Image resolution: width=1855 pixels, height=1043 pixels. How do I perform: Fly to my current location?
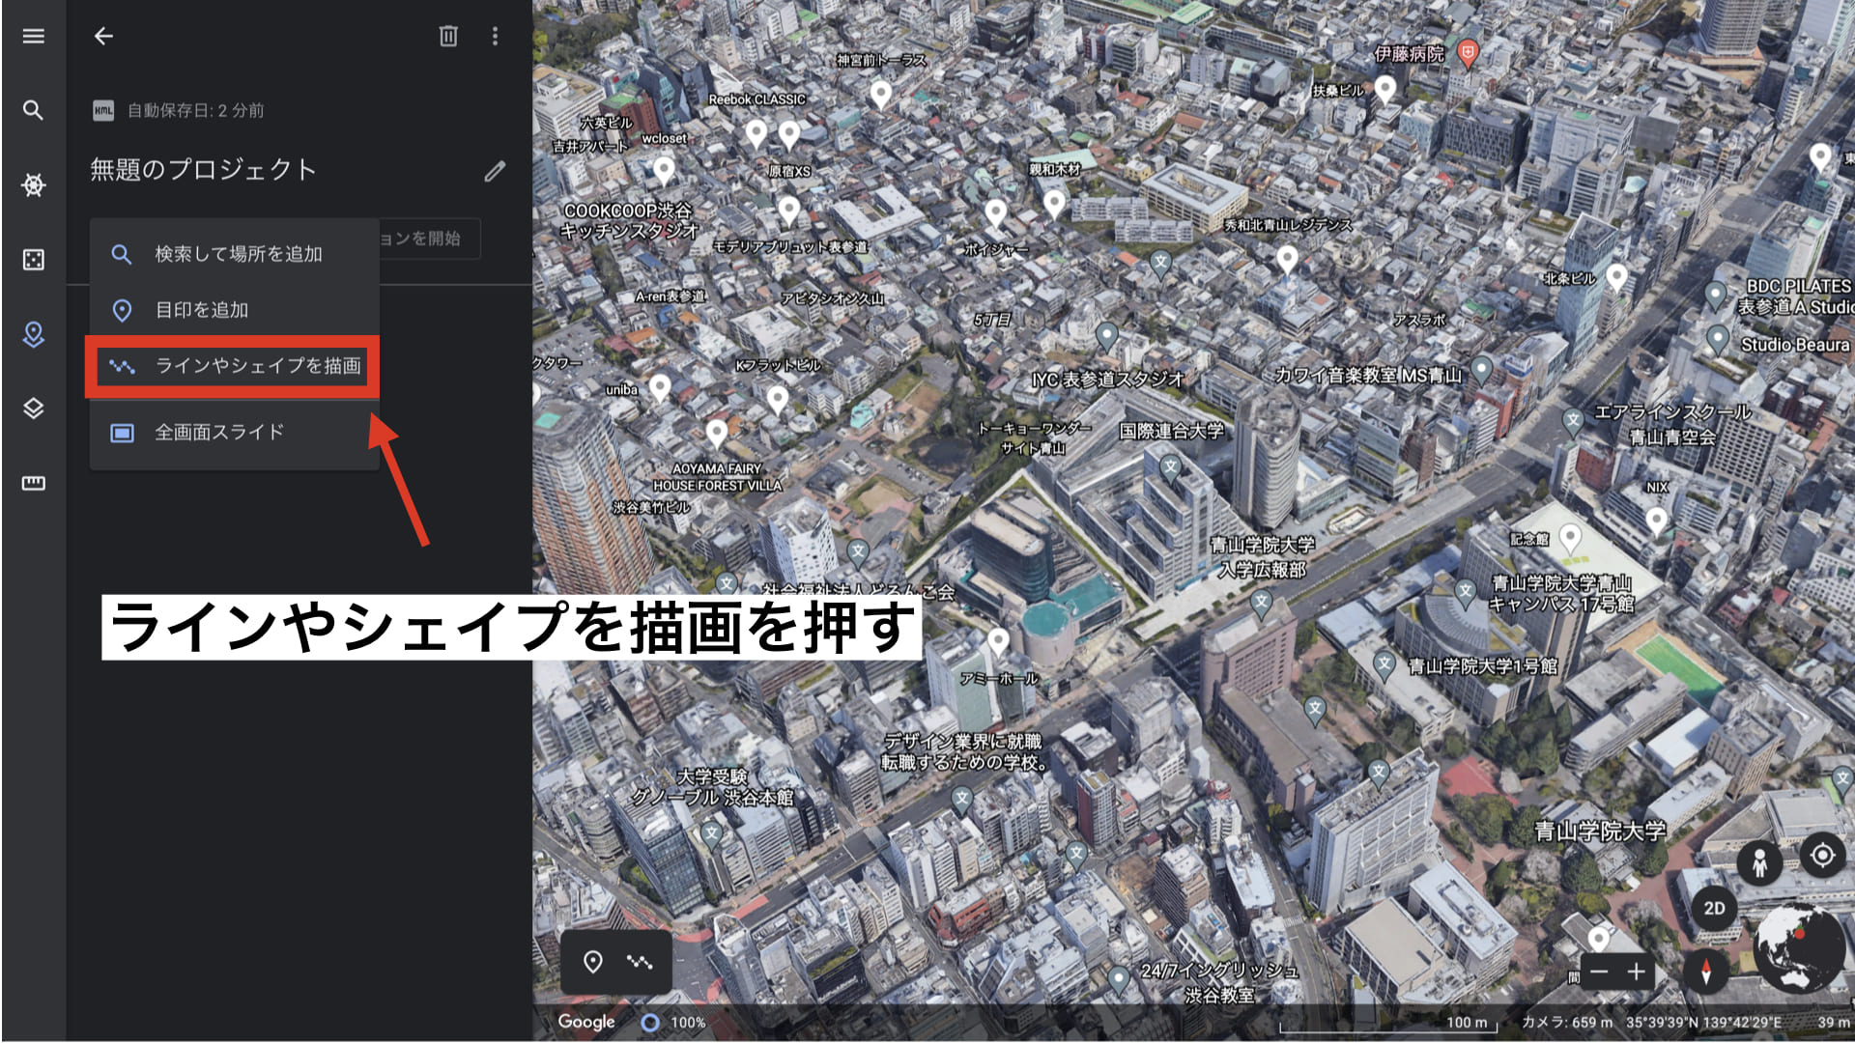click(x=1823, y=856)
